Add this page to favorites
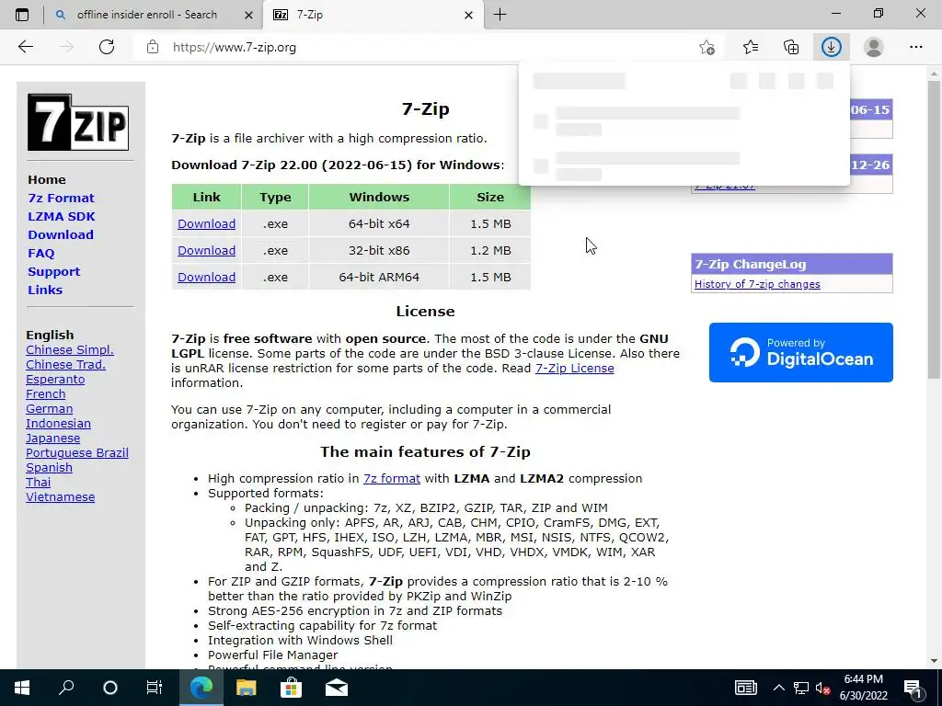Viewport: 942px width, 706px height. pyautogui.click(x=707, y=47)
